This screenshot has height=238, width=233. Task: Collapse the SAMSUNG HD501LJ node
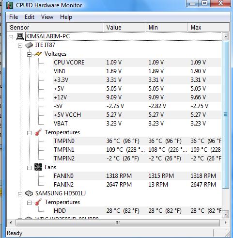tap(20, 194)
